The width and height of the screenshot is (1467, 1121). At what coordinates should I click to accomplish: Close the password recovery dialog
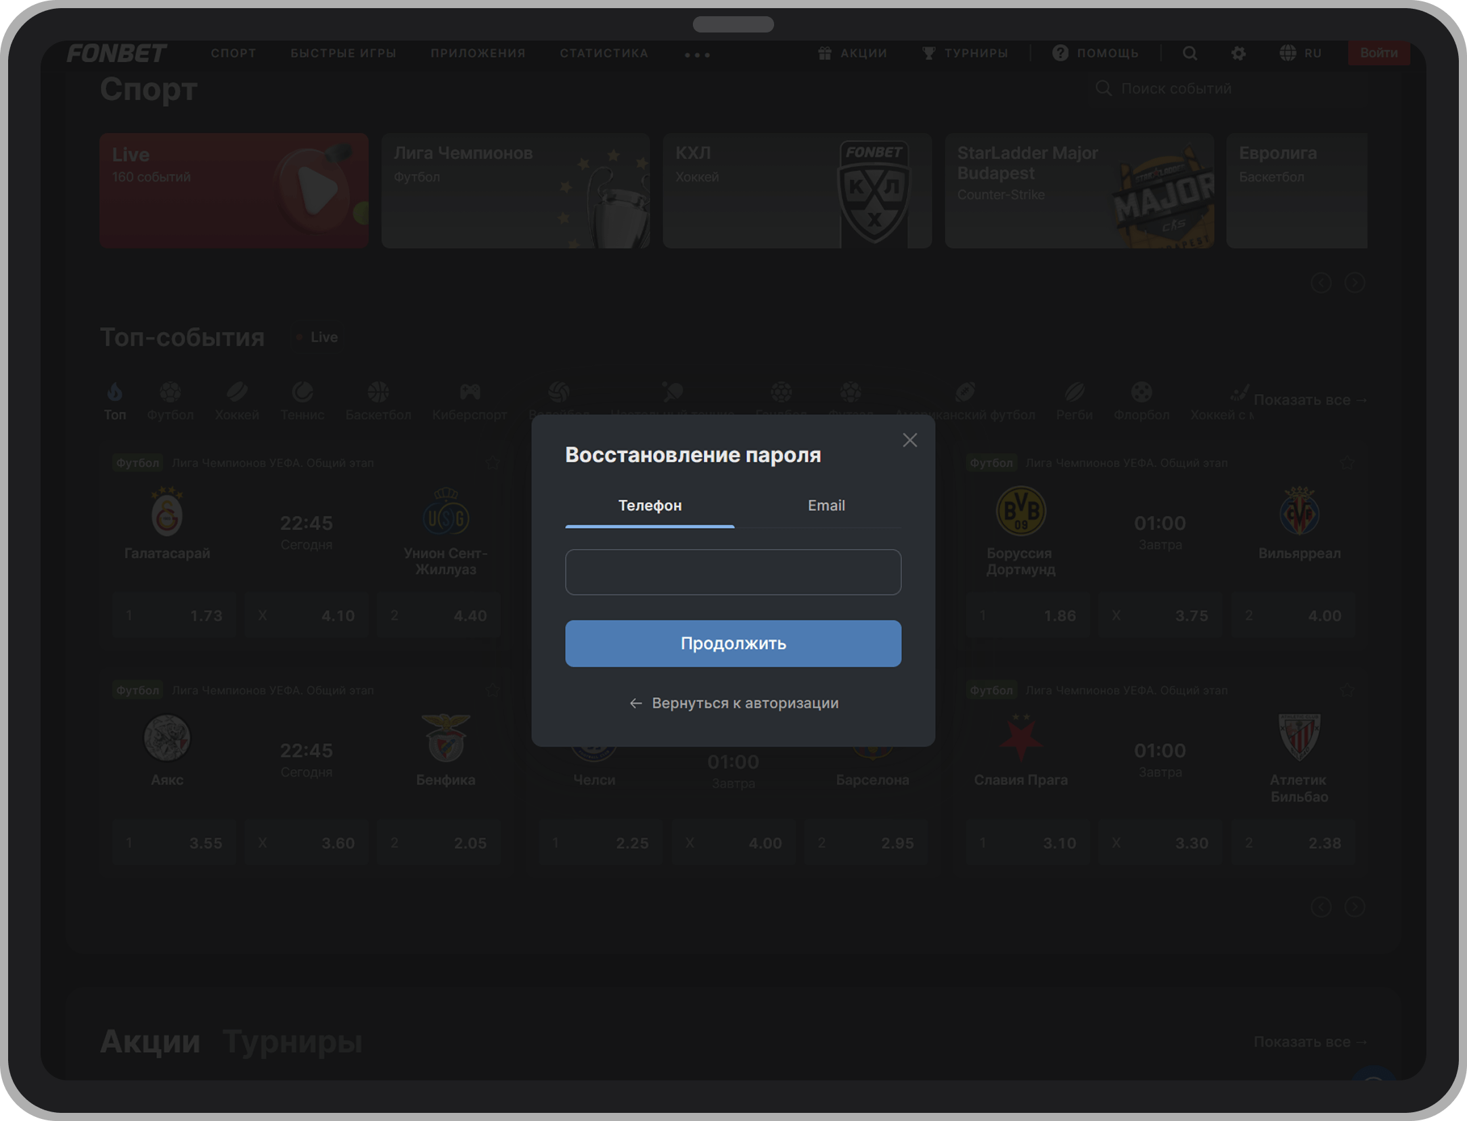(909, 441)
